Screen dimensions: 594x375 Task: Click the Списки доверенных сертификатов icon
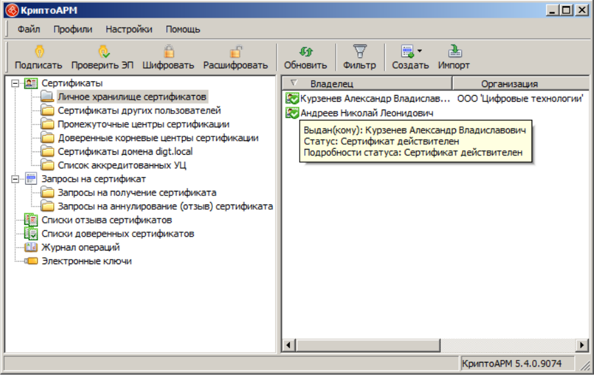click(x=31, y=233)
